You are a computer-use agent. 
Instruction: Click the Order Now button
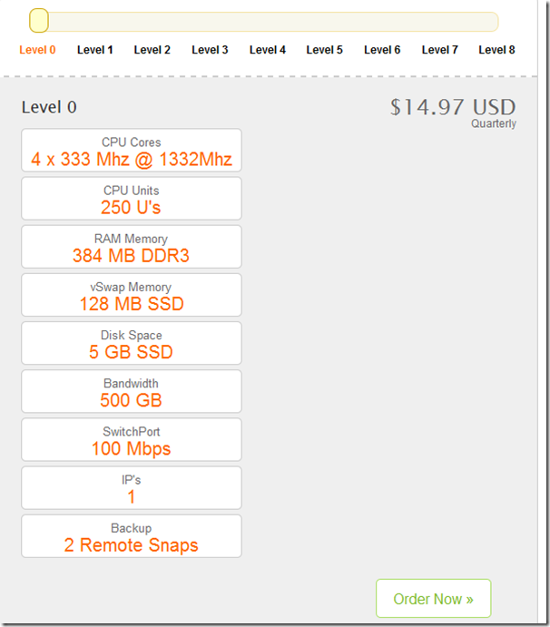click(433, 599)
